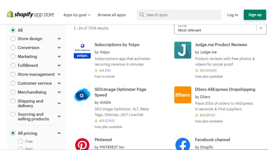
Task: Select the All pricing radio button
Action: click(13, 133)
